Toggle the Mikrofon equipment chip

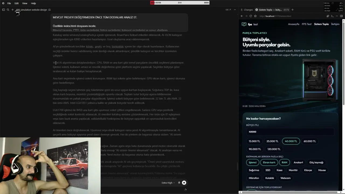(x=254, y=178)
